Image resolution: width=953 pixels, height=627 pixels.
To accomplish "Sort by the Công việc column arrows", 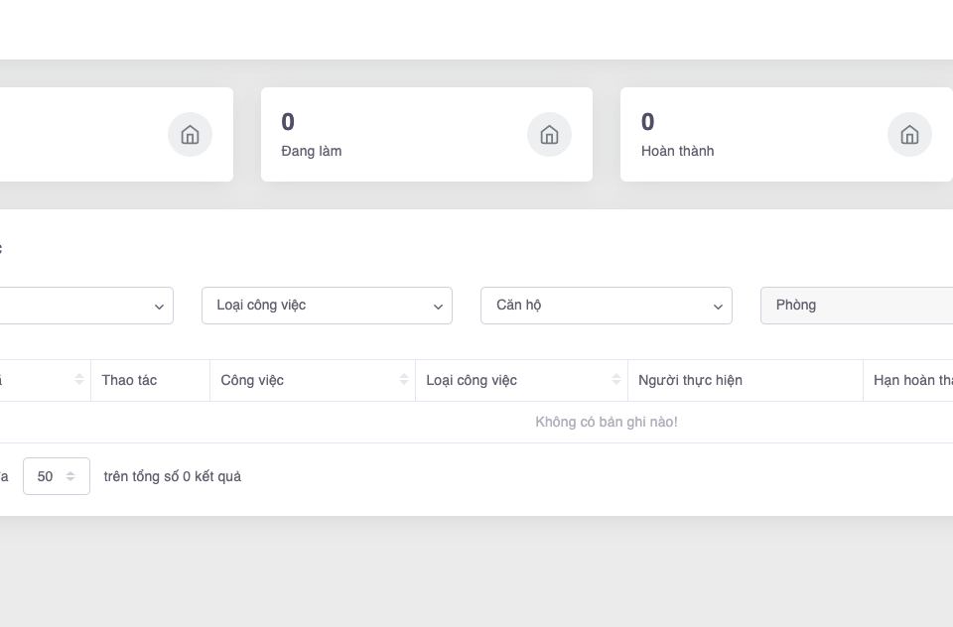I will tap(404, 380).
